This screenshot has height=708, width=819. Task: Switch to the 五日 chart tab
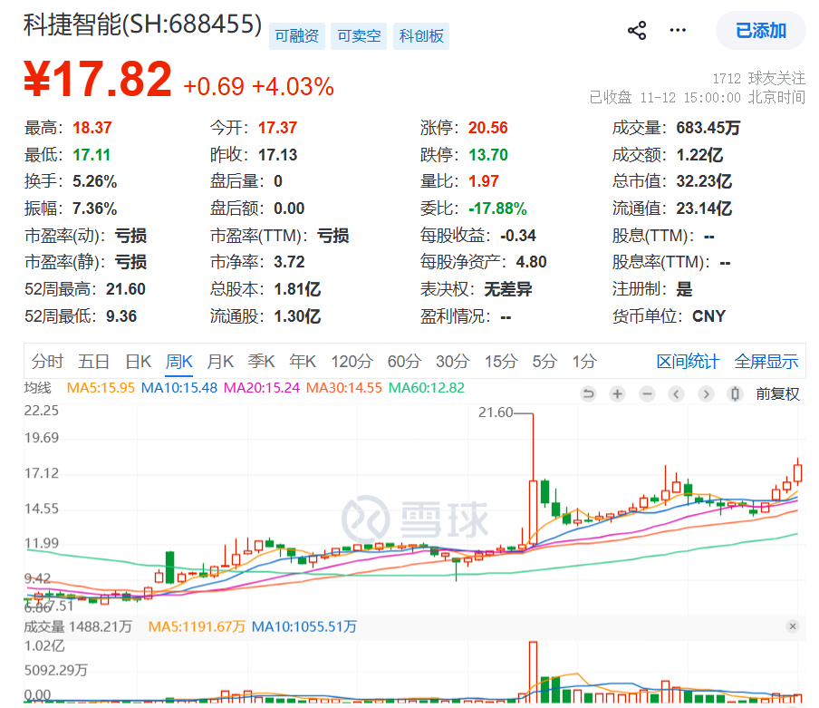pyautogui.click(x=93, y=361)
